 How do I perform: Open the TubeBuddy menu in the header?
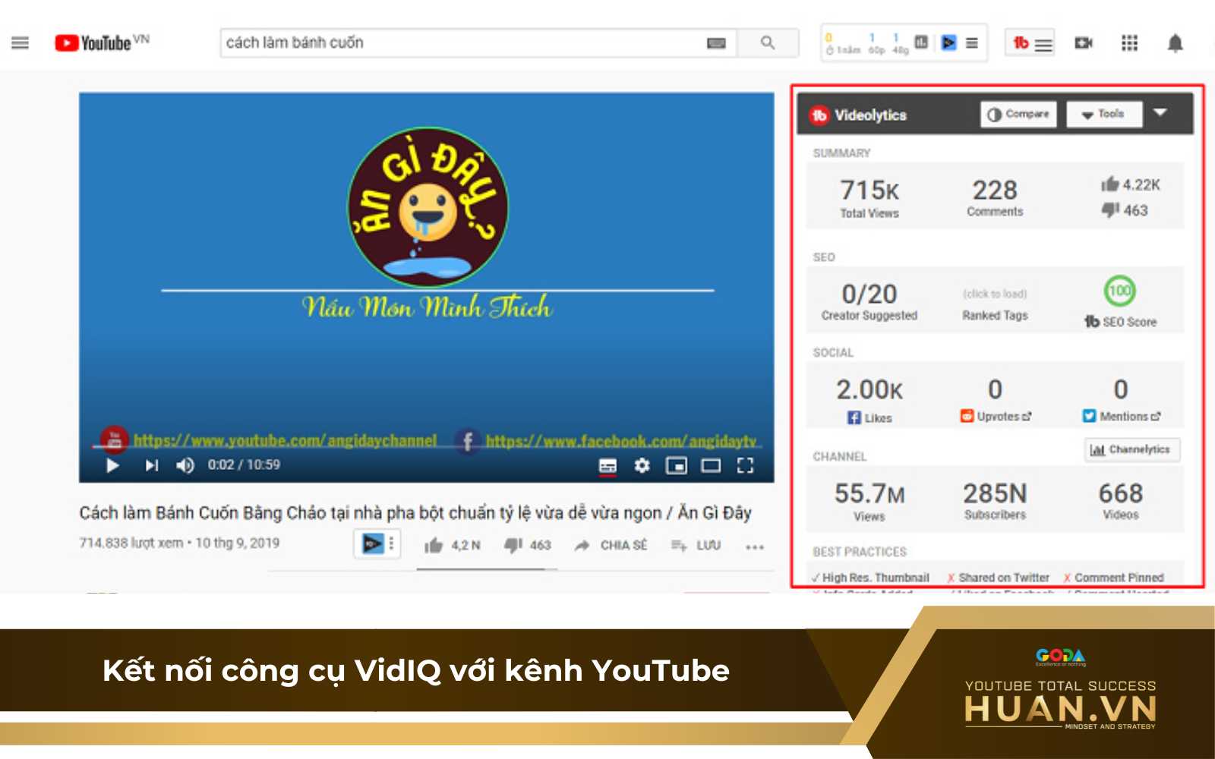coord(1031,43)
